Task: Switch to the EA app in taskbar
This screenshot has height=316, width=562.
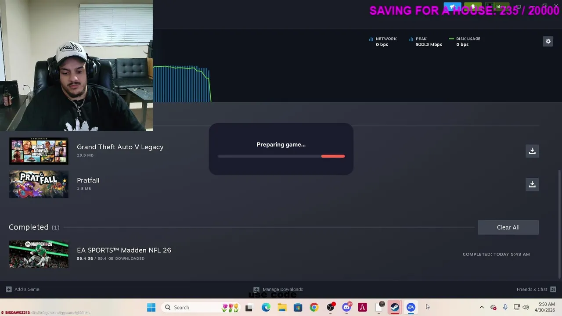Action: click(x=411, y=308)
